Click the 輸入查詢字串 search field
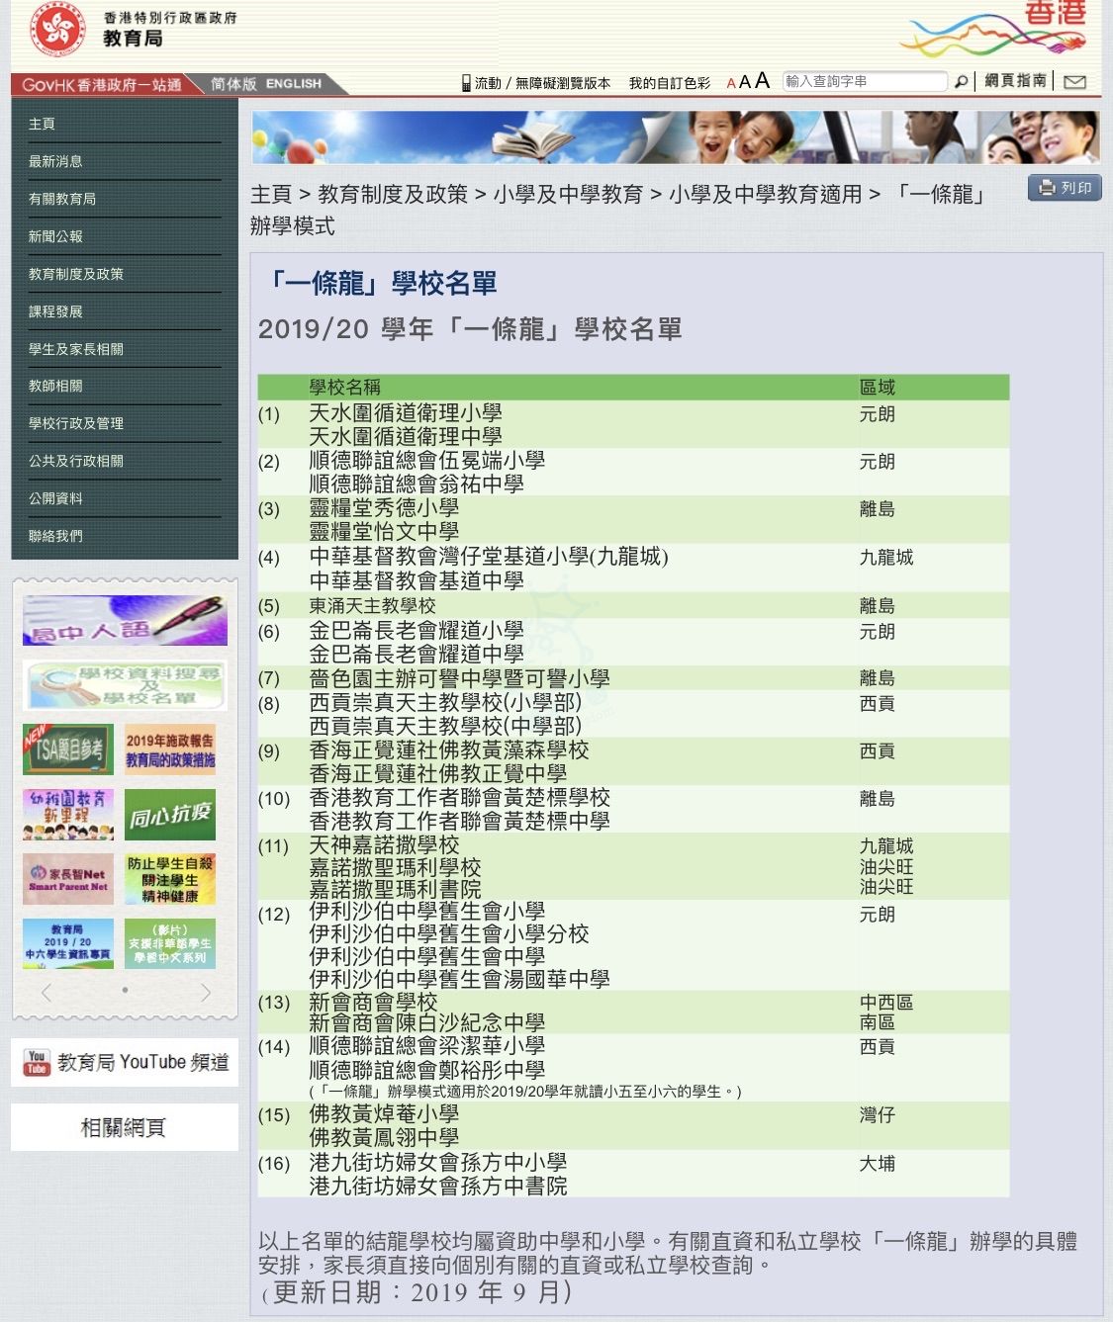Screen dimensions: 1113x1322 click(864, 82)
